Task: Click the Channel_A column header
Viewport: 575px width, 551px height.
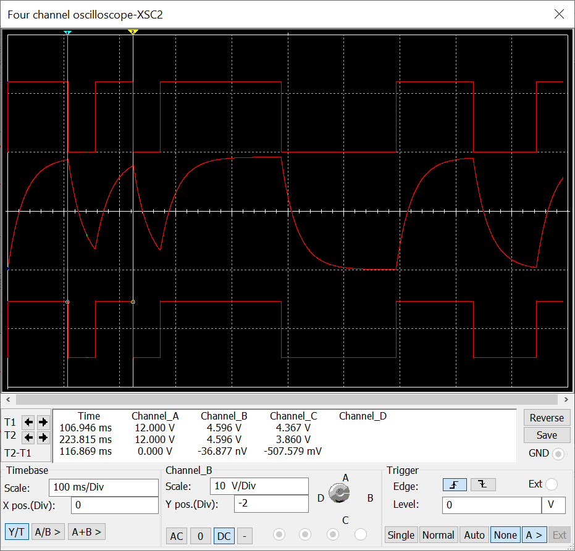Action: tap(155, 416)
